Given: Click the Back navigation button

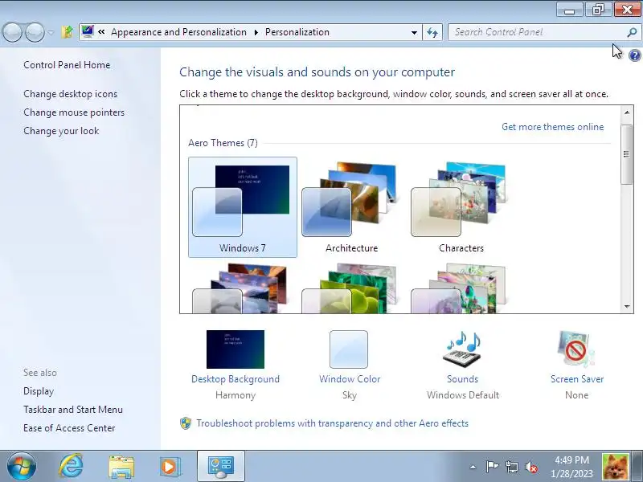Looking at the screenshot, I should (x=12, y=32).
